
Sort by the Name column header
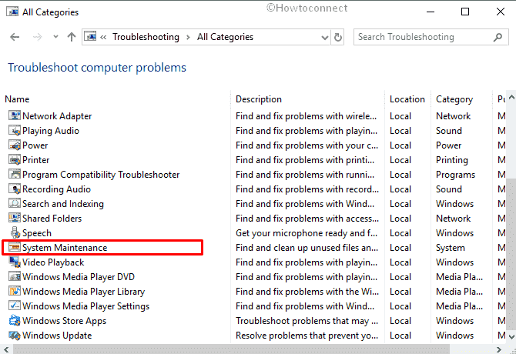(17, 99)
